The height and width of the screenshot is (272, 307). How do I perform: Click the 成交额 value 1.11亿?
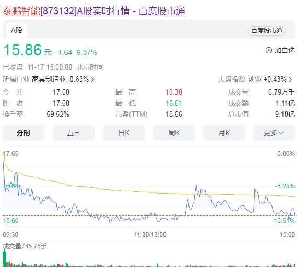286,103
